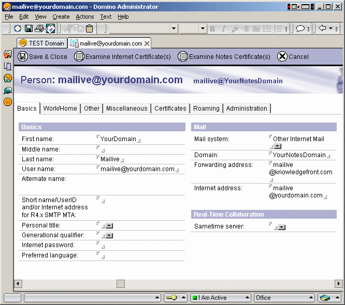Open the back arrow history dropdown
This screenshot has height=305, width=345.
point(330,28)
